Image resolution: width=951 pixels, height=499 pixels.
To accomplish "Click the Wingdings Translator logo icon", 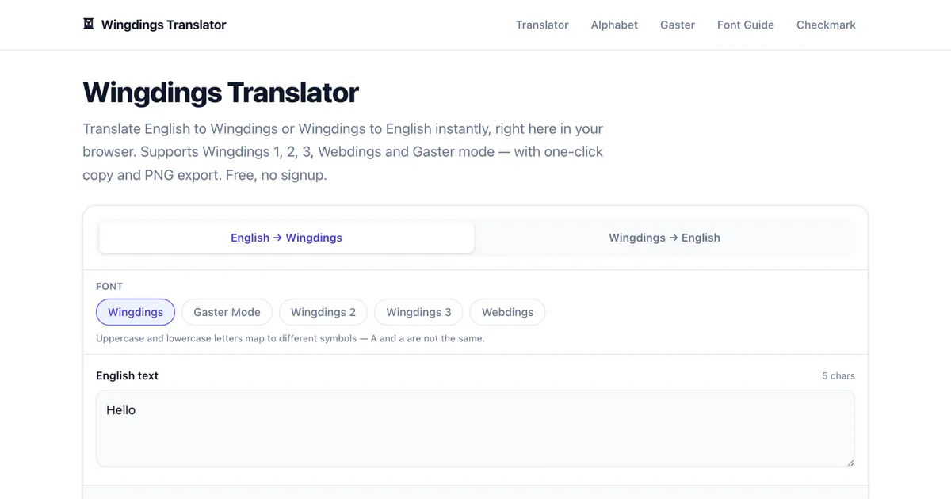I will (89, 24).
